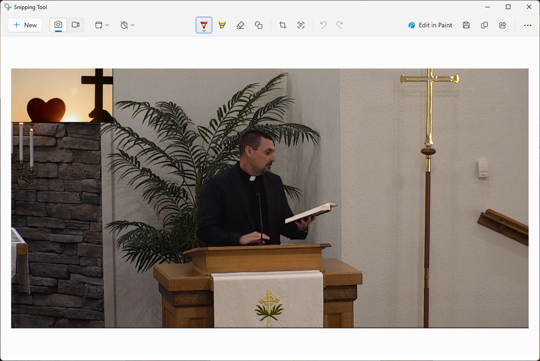Toggle the red Ballpoint pen tool
Viewport: 540px width, 361px height.
click(204, 25)
